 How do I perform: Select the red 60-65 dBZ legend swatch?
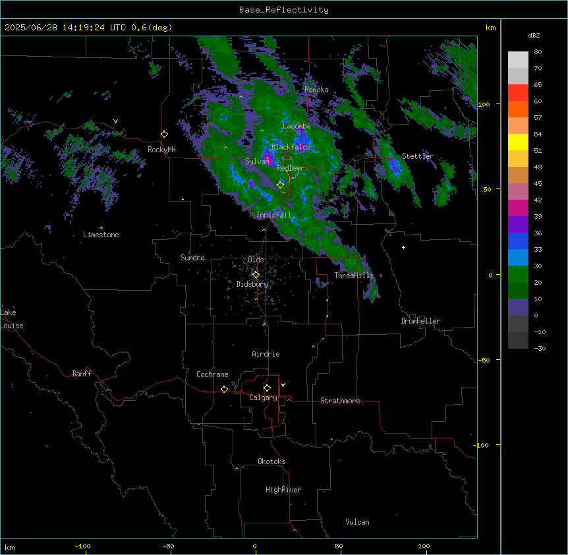tap(518, 93)
